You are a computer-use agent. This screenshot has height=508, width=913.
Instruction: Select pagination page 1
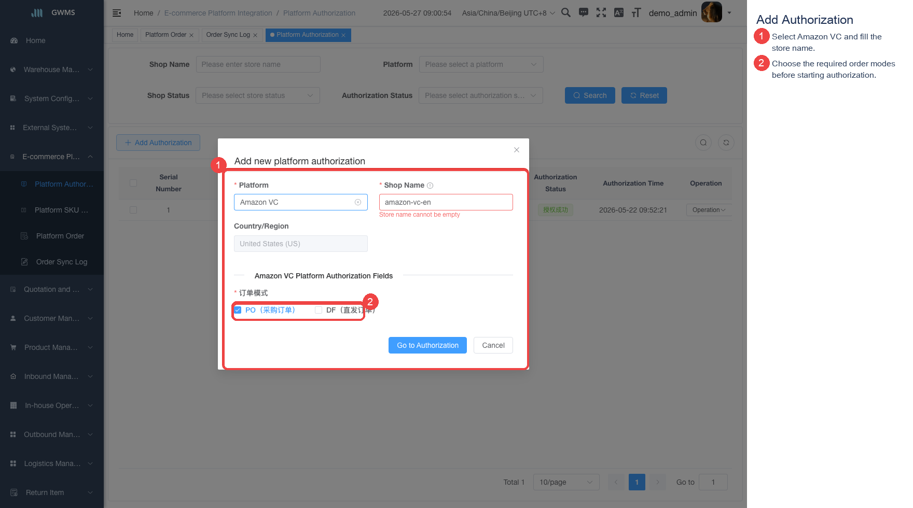637,482
